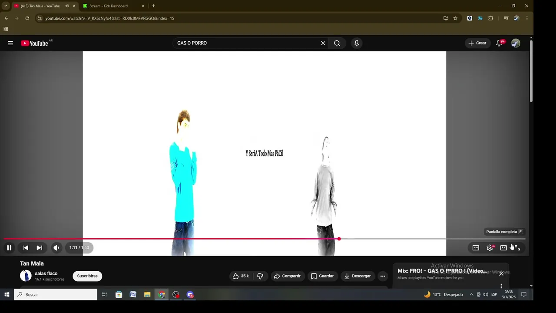
Task: Open Discord from the taskbar
Action: pos(190,295)
